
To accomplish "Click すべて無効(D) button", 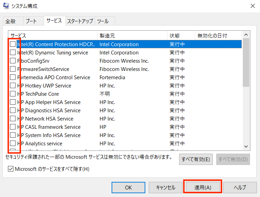I will pos(233,159).
